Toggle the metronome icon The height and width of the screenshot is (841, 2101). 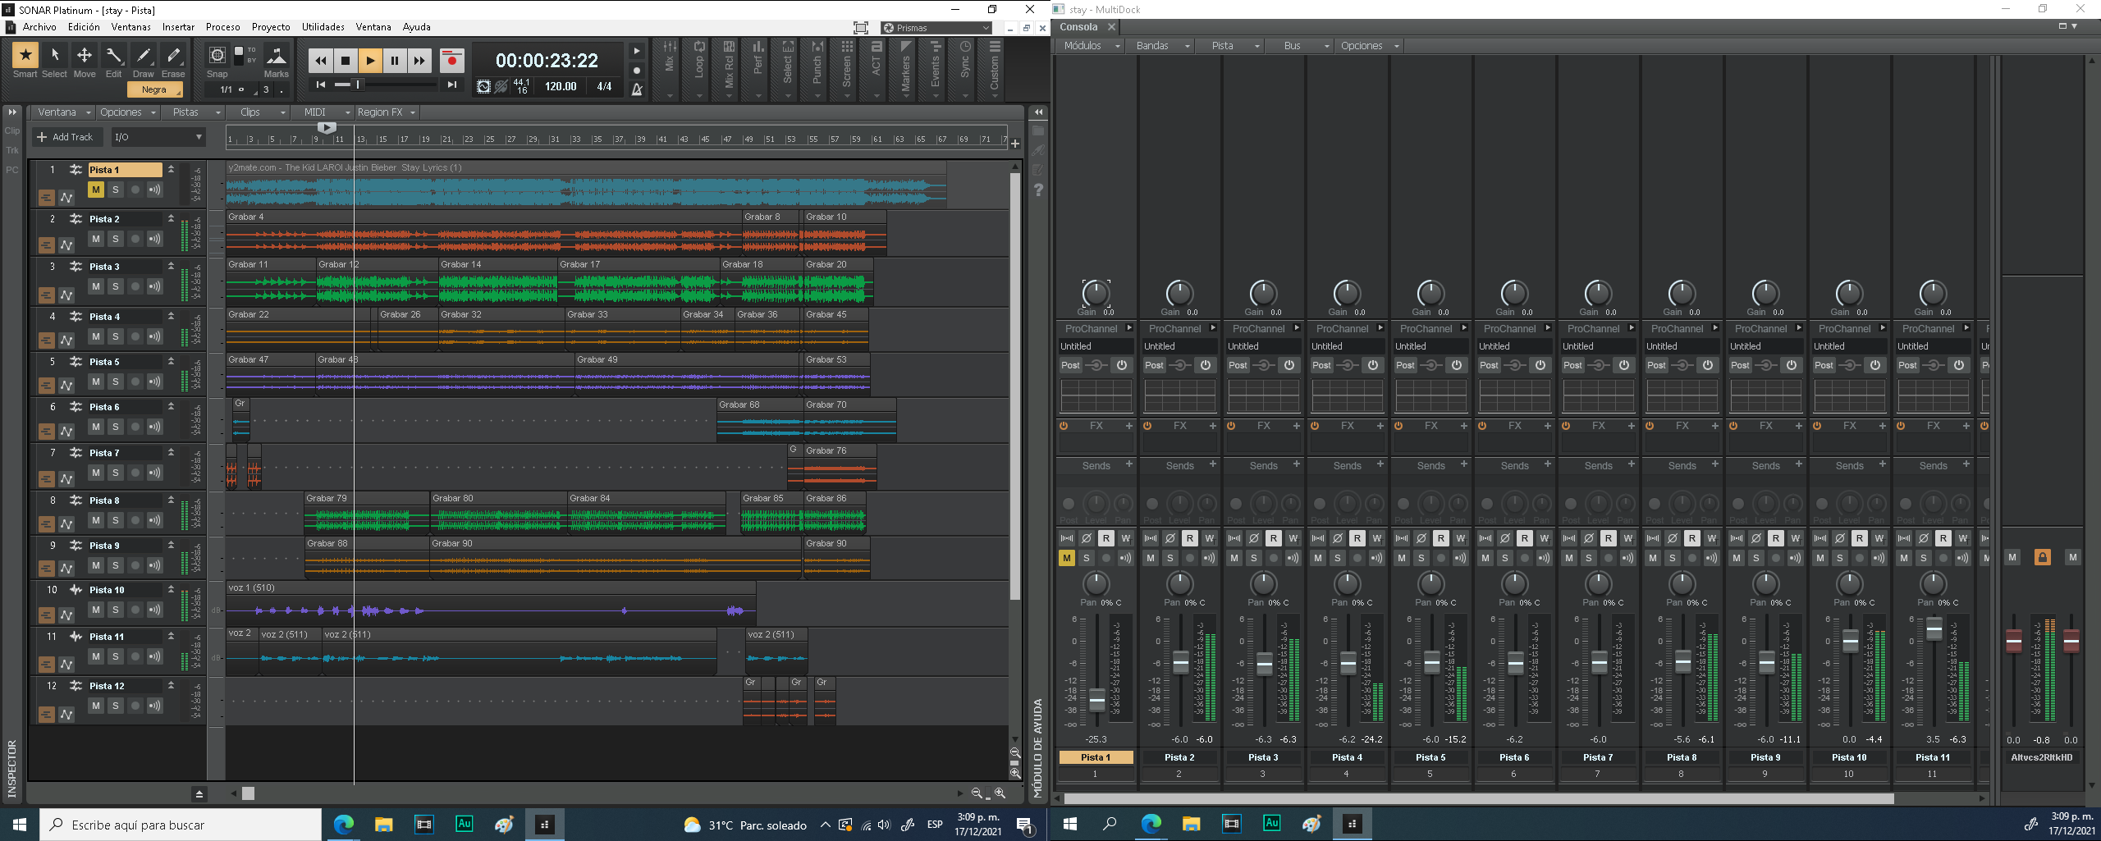click(637, 89)
